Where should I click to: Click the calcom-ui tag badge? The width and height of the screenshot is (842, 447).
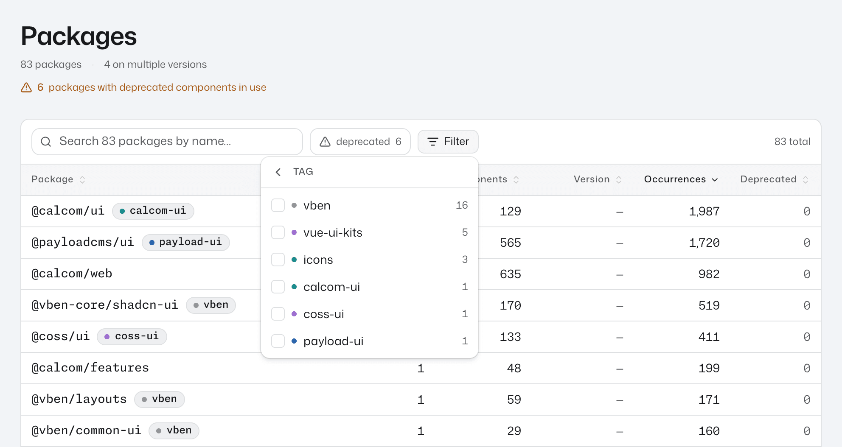click(x=153, y=211)
